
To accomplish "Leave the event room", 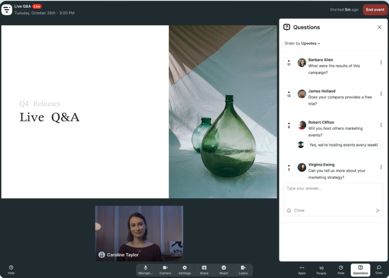I will pos(243,270).
